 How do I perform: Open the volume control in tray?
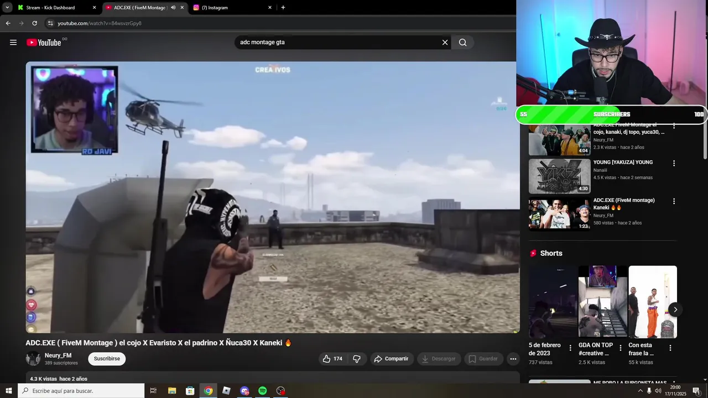tap(658, 391)
